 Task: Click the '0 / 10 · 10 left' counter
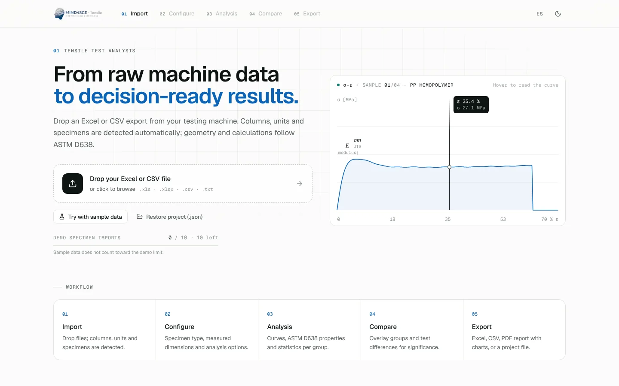tap(193, 238)
